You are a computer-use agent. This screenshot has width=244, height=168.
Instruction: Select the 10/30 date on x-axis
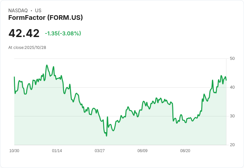(14, 151)
